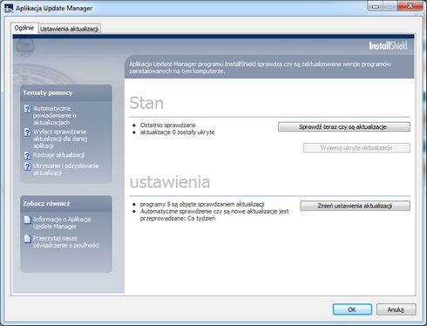Click Sprawdź teraz czy są aktualizacje button
The image size is (427, 326).
(x=344, y=127)
